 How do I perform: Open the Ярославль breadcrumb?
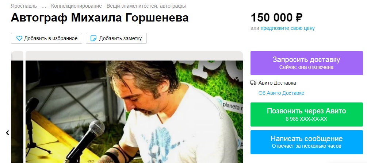pos(24,6)
